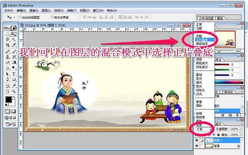The height and width of the screenshot is (155, 248).
Task: Hide 图层 1 using its eye icon
Action: click(x=197, y=140)
